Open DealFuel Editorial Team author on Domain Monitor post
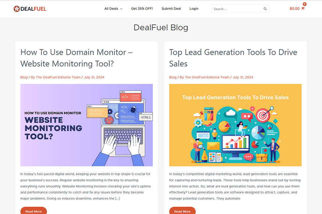This screenshot has width=322, height=214. pyautogui.click(x=58, y=77)
